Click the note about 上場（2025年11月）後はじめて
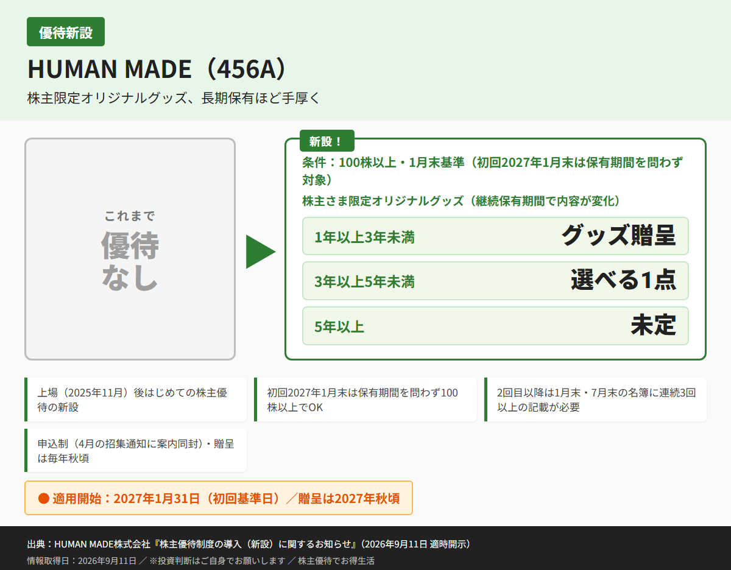This screenshot has width=731, height=570. point(135,399)
